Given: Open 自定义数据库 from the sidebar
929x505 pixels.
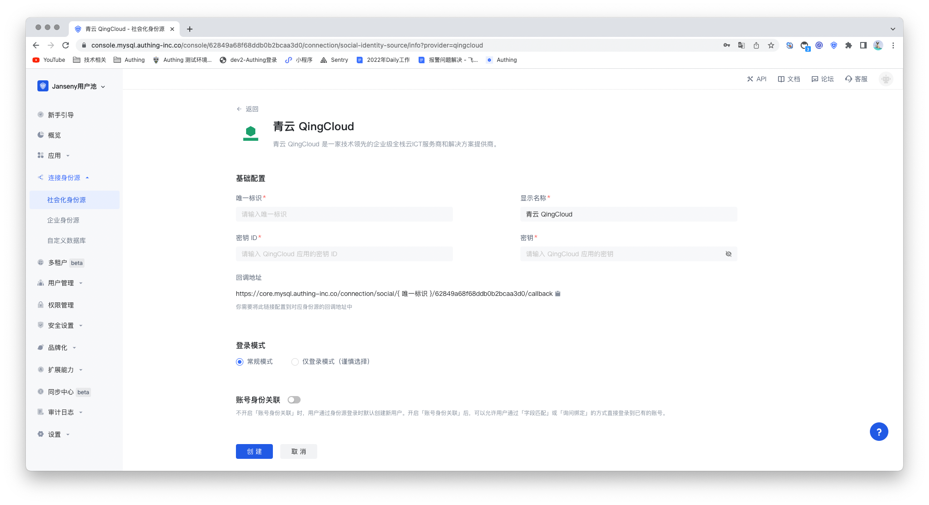Looking at the screenshot, I should pyautogui.click(x=66, y=240).
